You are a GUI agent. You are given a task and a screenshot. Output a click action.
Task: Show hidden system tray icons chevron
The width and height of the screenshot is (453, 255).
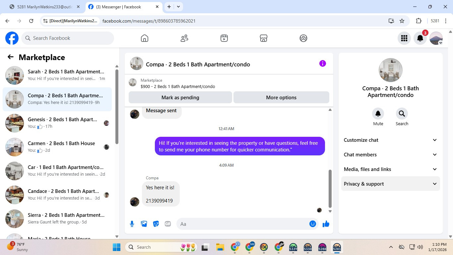coord(391,247)
